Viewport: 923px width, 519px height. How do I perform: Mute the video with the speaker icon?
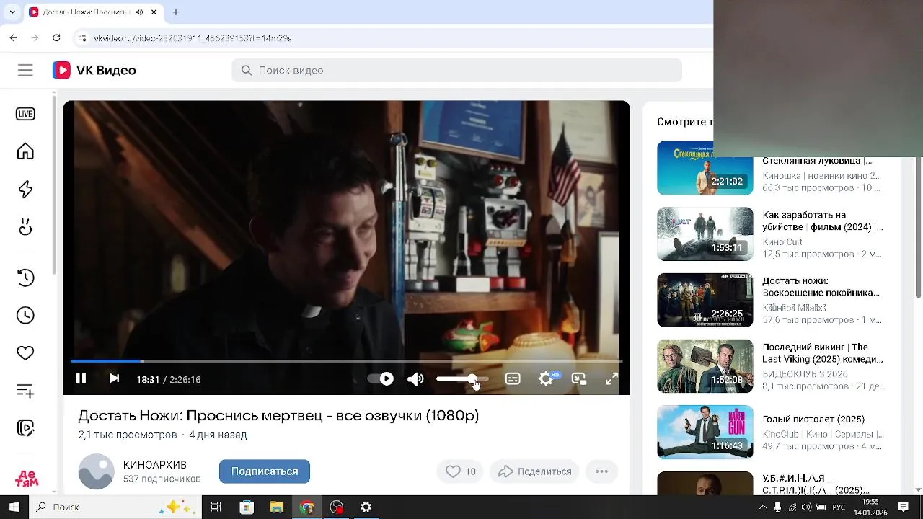415,378
